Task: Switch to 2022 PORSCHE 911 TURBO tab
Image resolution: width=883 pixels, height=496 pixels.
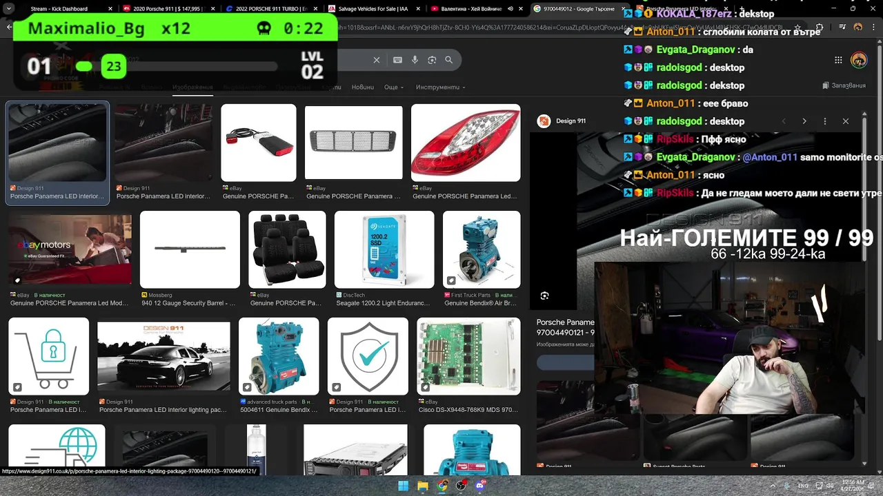Action: tap(271, 9)
